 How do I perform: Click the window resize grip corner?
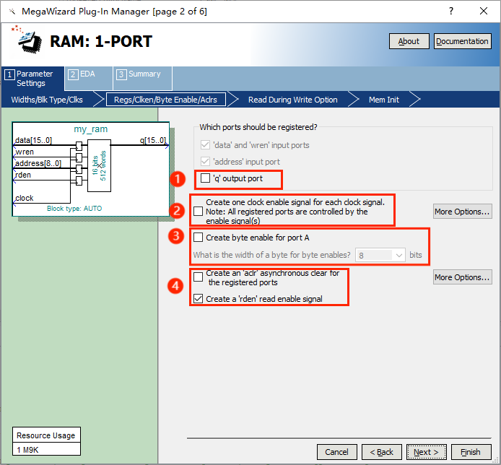(496, 461)
